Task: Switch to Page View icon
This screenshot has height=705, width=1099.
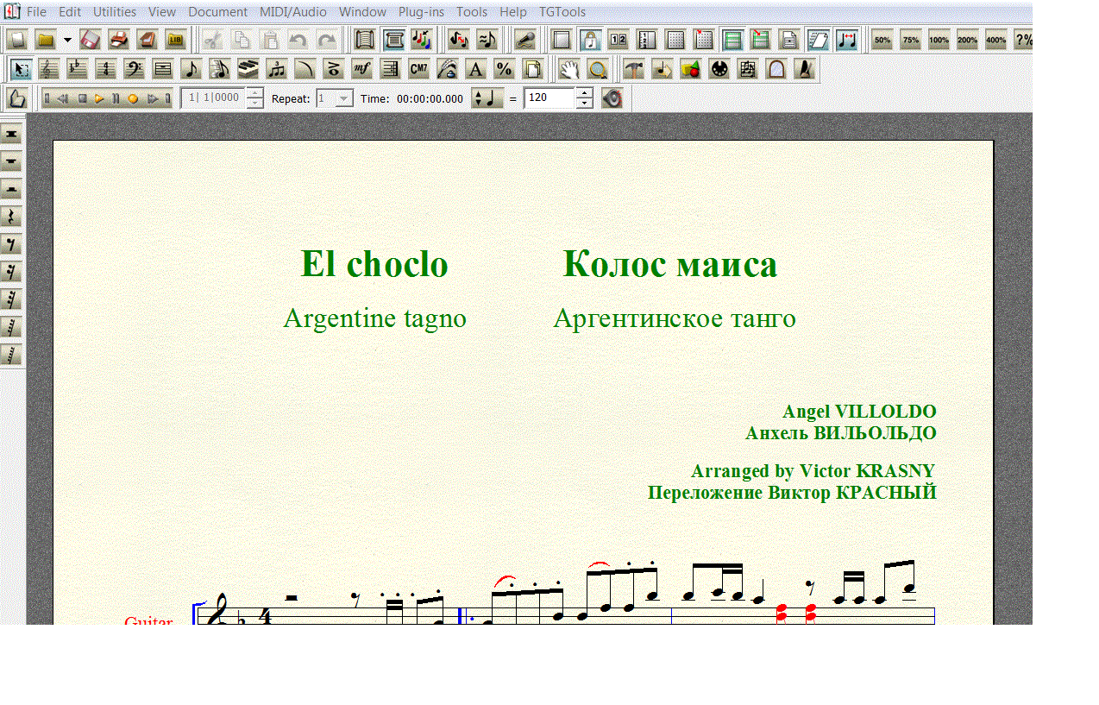Action: coord(393,40)
